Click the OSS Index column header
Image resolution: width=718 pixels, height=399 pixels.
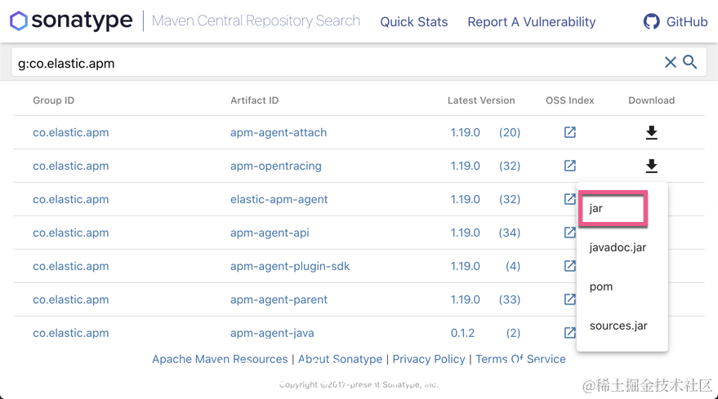569,100
